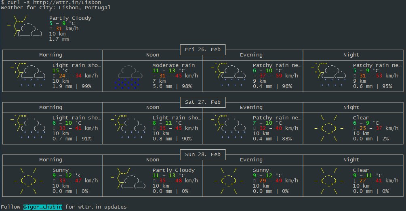Click the Sat Night clear sun icon
The width and height of the screenshot is (406, 211).
(329, 128)
